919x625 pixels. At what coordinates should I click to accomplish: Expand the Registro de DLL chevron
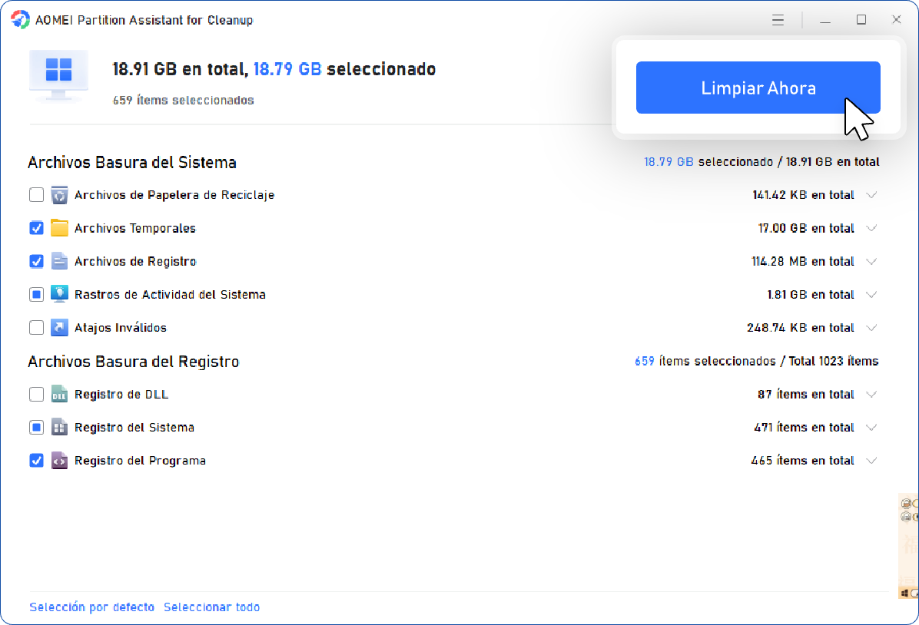point(871,395)
